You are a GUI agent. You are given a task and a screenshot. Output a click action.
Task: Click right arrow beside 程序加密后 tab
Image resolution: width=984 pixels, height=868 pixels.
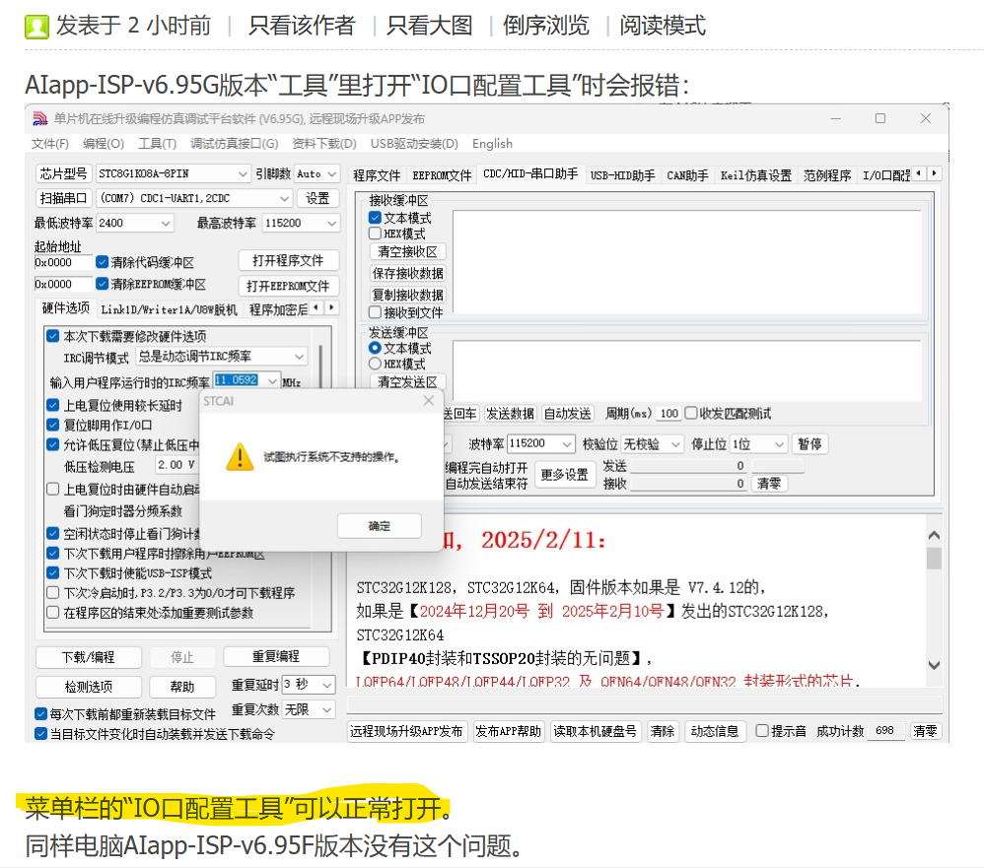click(x=331, y=307)
